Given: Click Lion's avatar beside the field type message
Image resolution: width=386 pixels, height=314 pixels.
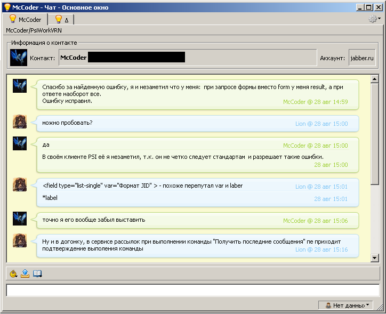Looking at the screenshot, I should pos(20,184).
